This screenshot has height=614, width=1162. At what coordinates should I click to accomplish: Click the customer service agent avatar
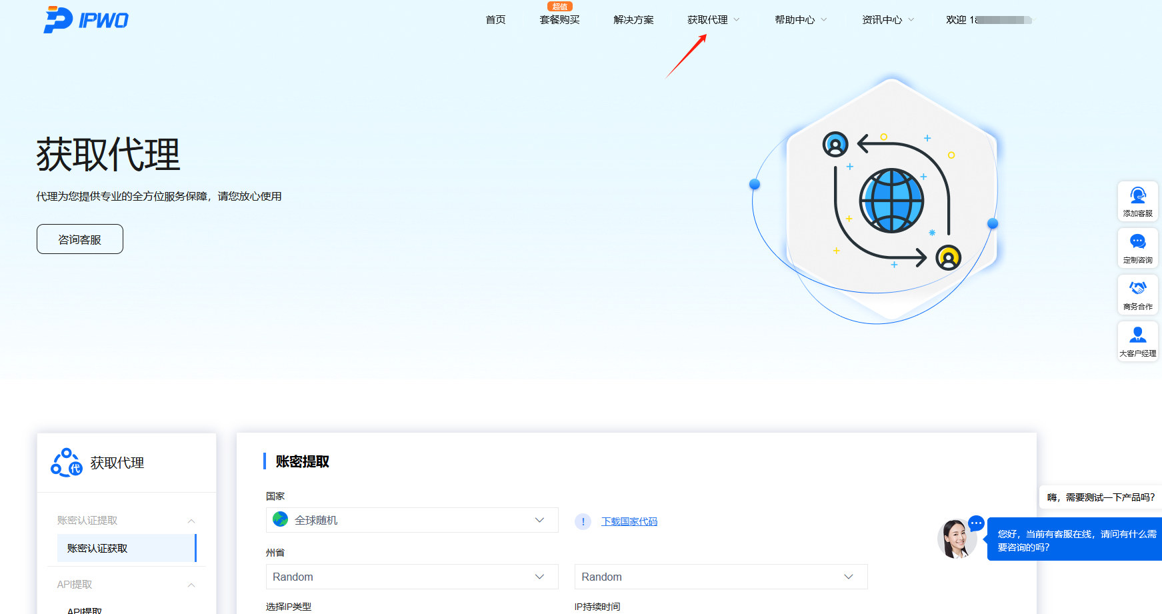(x=958, y=539)
